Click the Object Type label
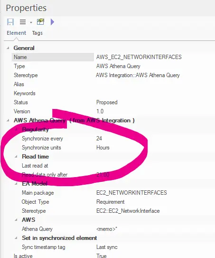This screenshot has width=215, height=258. pyautogui.click(x=35, y=202)
